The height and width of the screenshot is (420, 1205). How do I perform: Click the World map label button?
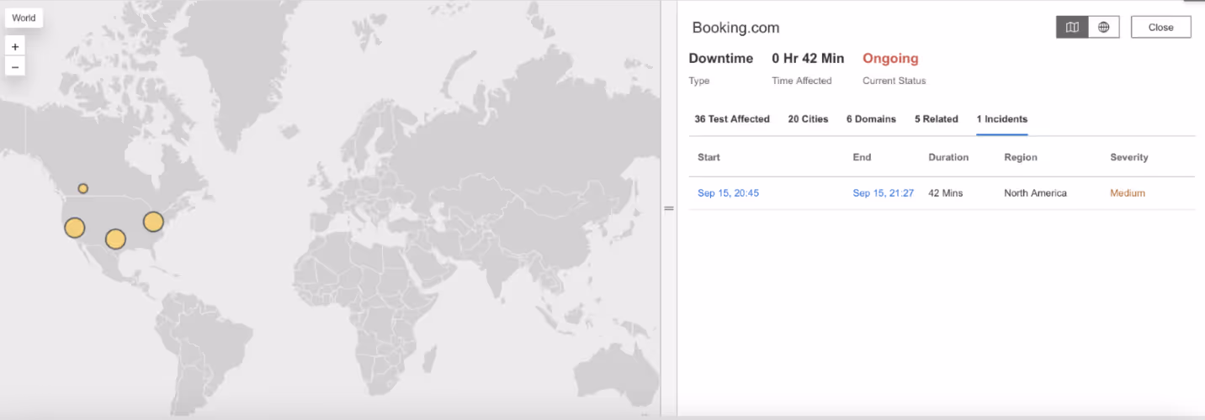[24, 18]
